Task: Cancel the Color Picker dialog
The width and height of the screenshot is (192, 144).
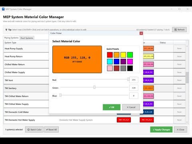Action: pyautogui.click(x=131, y=107)
